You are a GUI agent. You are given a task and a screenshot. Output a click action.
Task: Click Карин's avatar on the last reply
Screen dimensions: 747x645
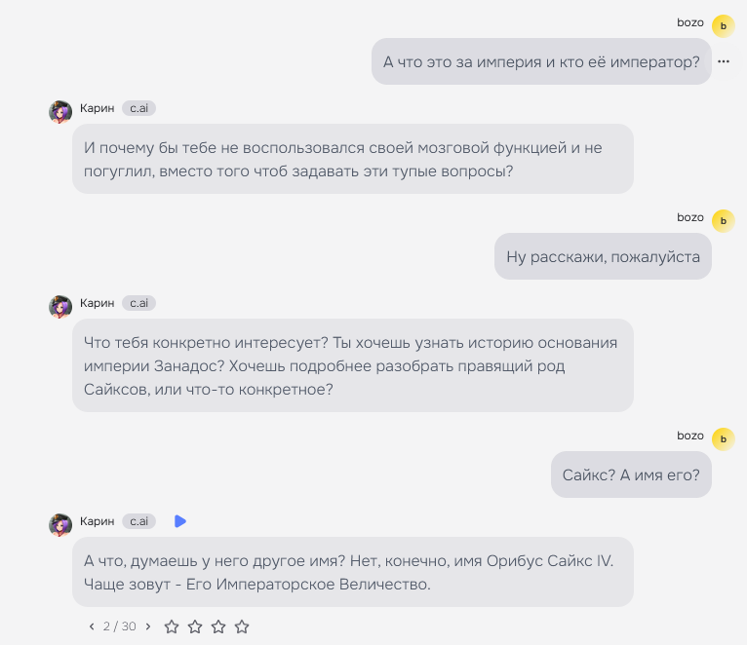coord(60,525)
